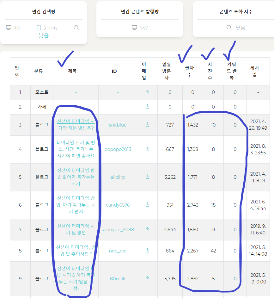Click the share icon in row 1 포스트
This screenshot has width=274, height=298.
147,92
